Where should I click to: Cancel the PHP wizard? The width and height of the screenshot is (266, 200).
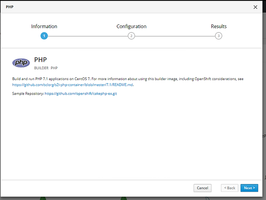pos(202,188)
